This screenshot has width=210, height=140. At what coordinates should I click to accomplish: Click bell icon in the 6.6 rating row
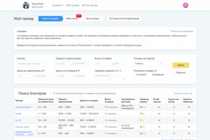pyautogui.click(x=174, y=133)
